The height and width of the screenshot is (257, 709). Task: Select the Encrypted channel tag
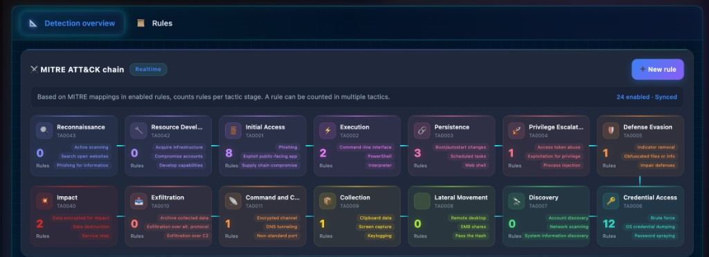point(277,218)
